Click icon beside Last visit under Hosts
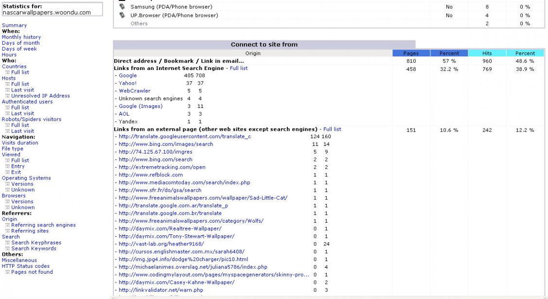This screenshot has width=548, height=299. (7, 90)
